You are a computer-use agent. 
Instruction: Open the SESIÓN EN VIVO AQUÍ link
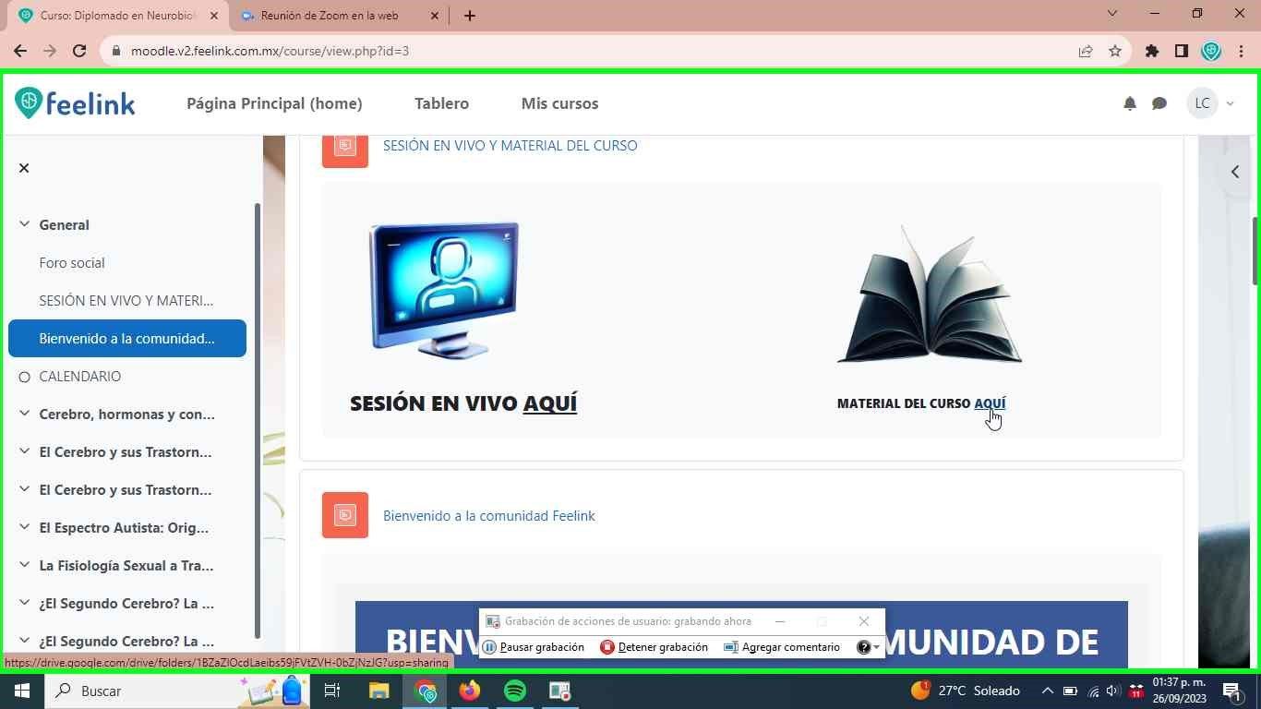[x=550, y=403]
